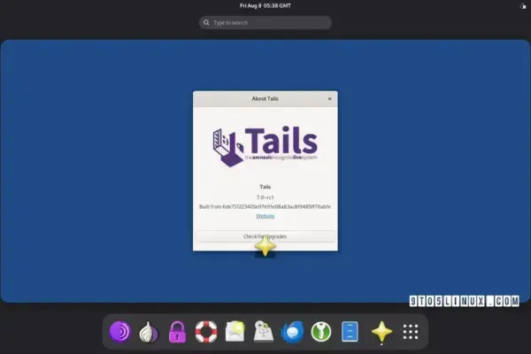Open the Tor Connection onion icon
The height and width of the screenshot is (354, 531).
pyautogui.click(x=149, y=333)
